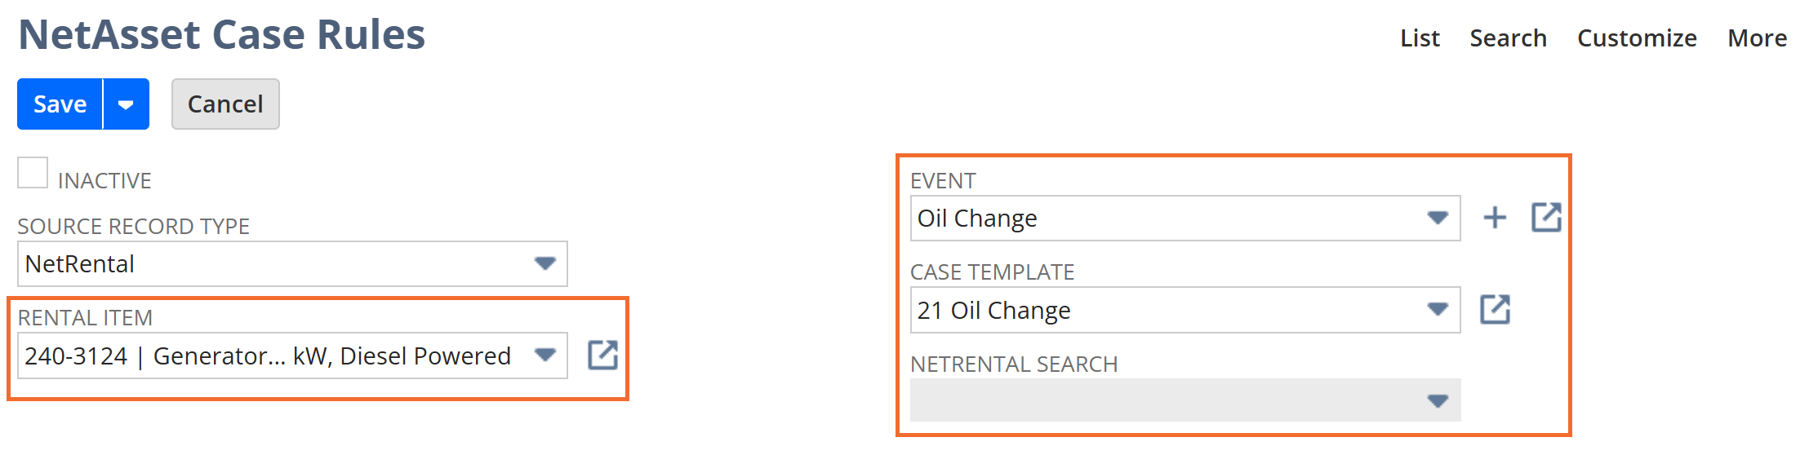Image resolution: width=1809 pixels, height=455 pixels.
Task: Click the Rental Item text field
Action: [269, 356]
